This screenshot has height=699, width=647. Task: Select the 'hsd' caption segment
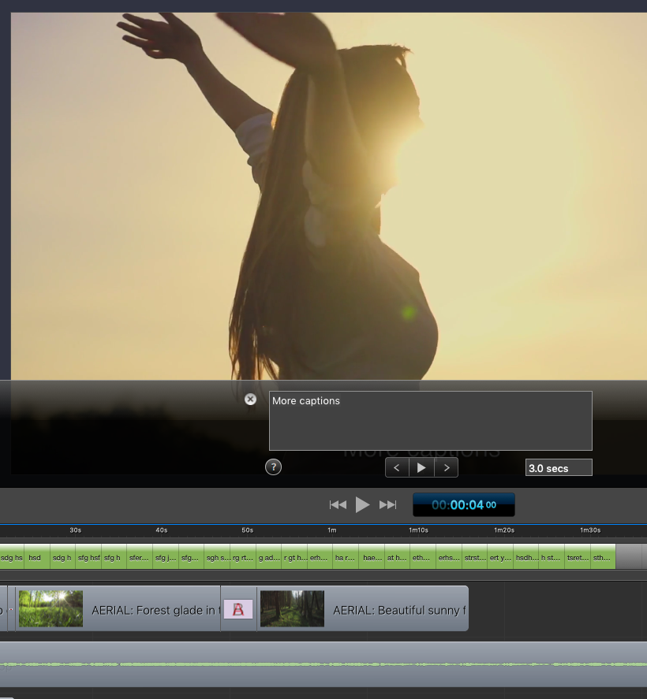coord(35,556)
